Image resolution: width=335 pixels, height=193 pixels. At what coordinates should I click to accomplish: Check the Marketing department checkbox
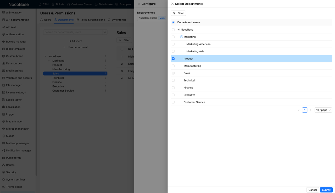(x=173, y=37)
